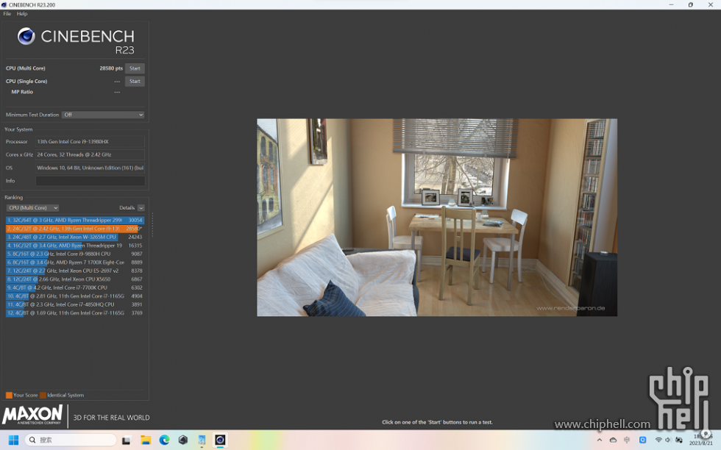The width and height of the screenshot is (721, 450).
Task: Select the Intel Core i7-7700K ranking row
Action: click(x=75, y=287)
